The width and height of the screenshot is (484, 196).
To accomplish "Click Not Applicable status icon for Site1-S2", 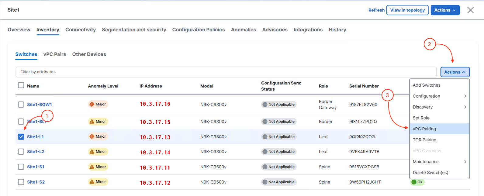I will pos(265,182).
